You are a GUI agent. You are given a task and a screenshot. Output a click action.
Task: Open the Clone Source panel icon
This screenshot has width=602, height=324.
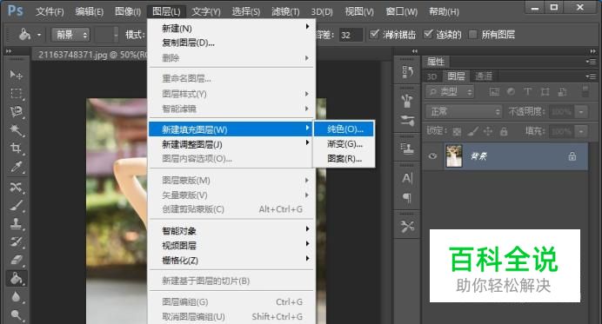pos(407,149)
